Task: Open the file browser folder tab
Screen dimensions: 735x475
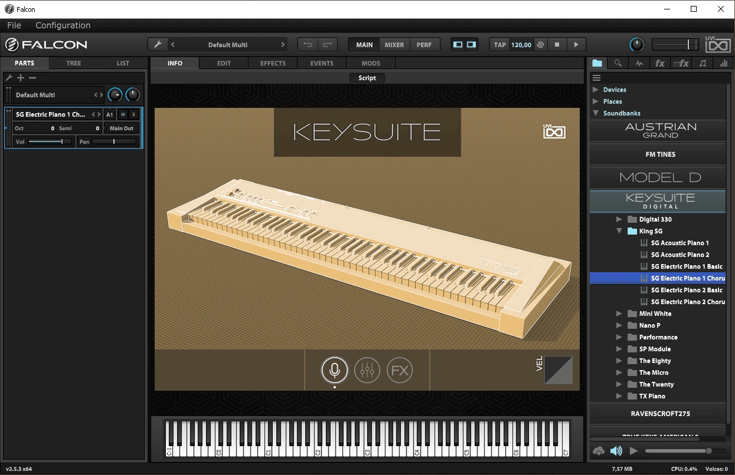Action: pos(598,63)
